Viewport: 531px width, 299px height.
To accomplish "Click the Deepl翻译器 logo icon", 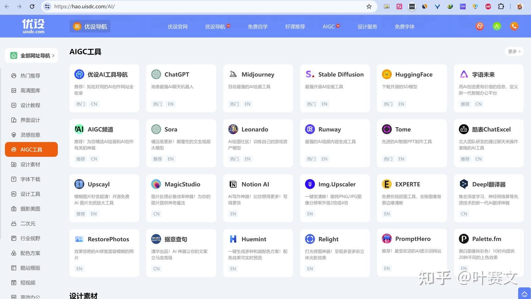I will (464, 184).
